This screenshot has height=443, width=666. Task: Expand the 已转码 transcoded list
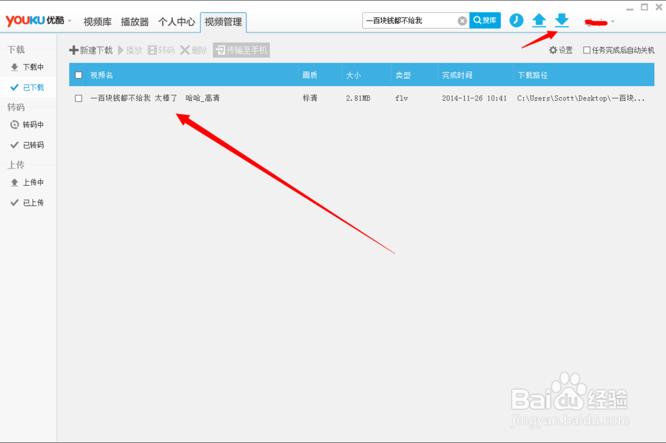click(31, 145)
